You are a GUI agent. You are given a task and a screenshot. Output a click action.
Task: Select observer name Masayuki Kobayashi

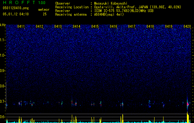point(111,3)
